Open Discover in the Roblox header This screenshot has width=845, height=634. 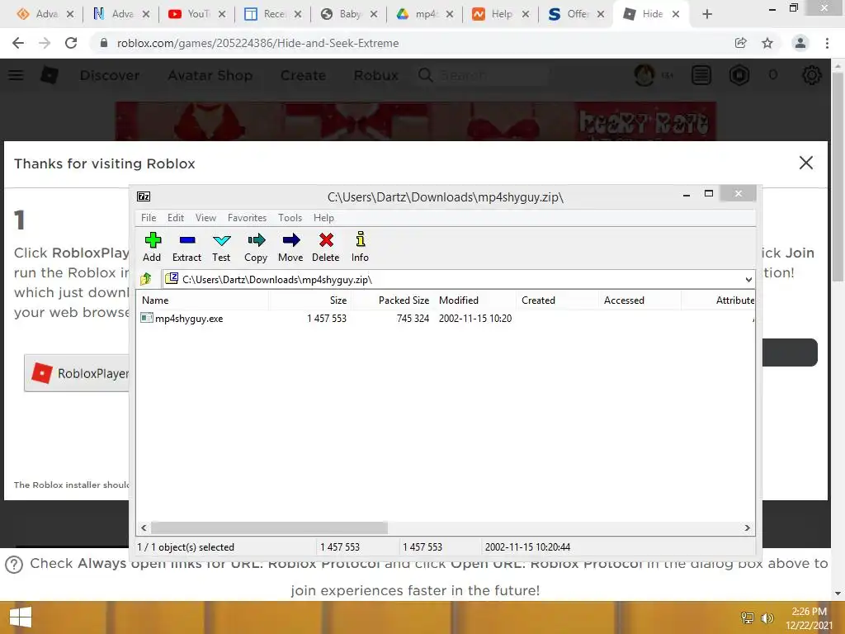pyautogui.click(x=110, y=75)
